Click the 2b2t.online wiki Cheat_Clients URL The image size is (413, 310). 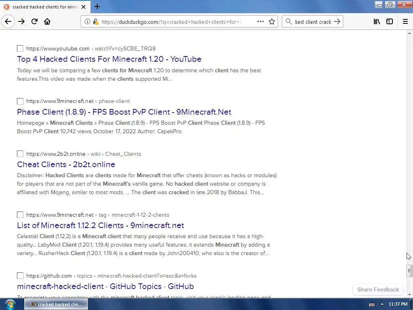tap(83, 154)
